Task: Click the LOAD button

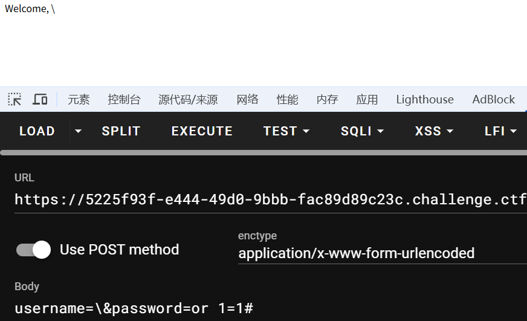Action: pyautogui.click(x=37, y=131)
